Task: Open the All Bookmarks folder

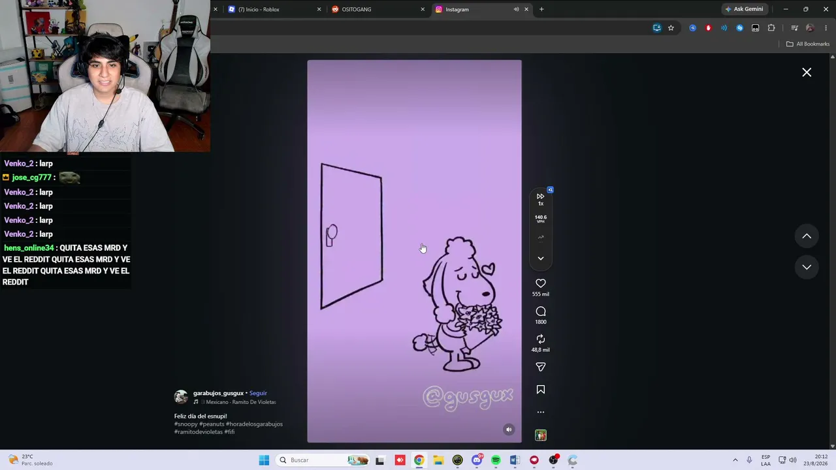Action: point(808,44)
